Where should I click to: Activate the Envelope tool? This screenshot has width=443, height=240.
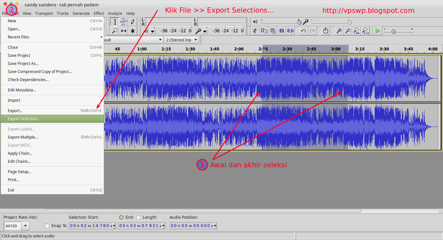[x=124, y=22]
